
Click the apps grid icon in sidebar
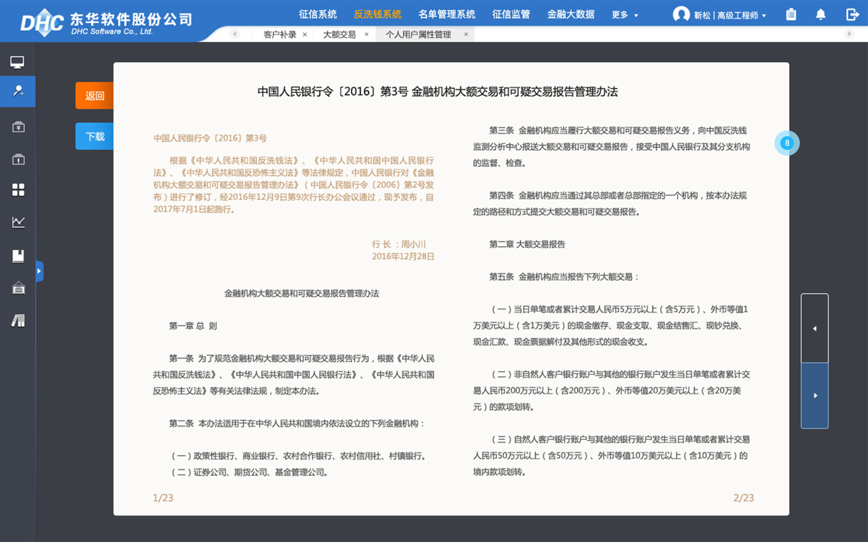coord(18,190)
